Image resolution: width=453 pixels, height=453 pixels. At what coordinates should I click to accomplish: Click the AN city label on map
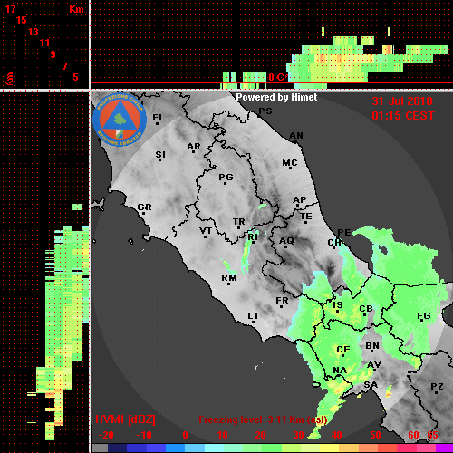coord(296,136)
